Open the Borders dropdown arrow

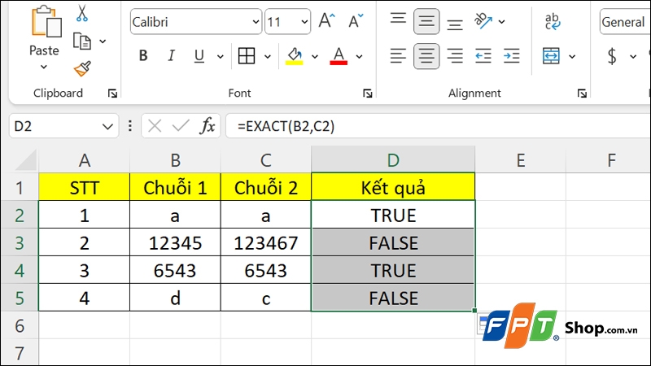(x=268, y=56)
